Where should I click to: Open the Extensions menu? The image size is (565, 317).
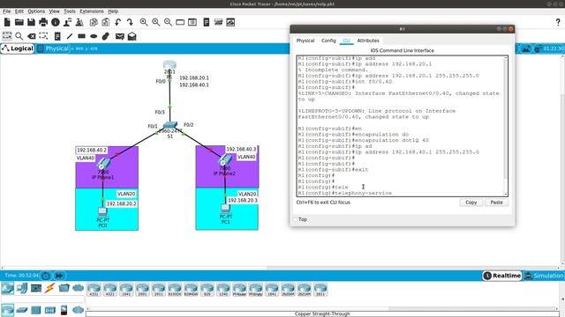[x=92, y=11]
